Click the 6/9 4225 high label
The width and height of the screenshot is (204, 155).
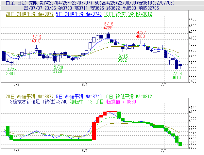point(109,26)
